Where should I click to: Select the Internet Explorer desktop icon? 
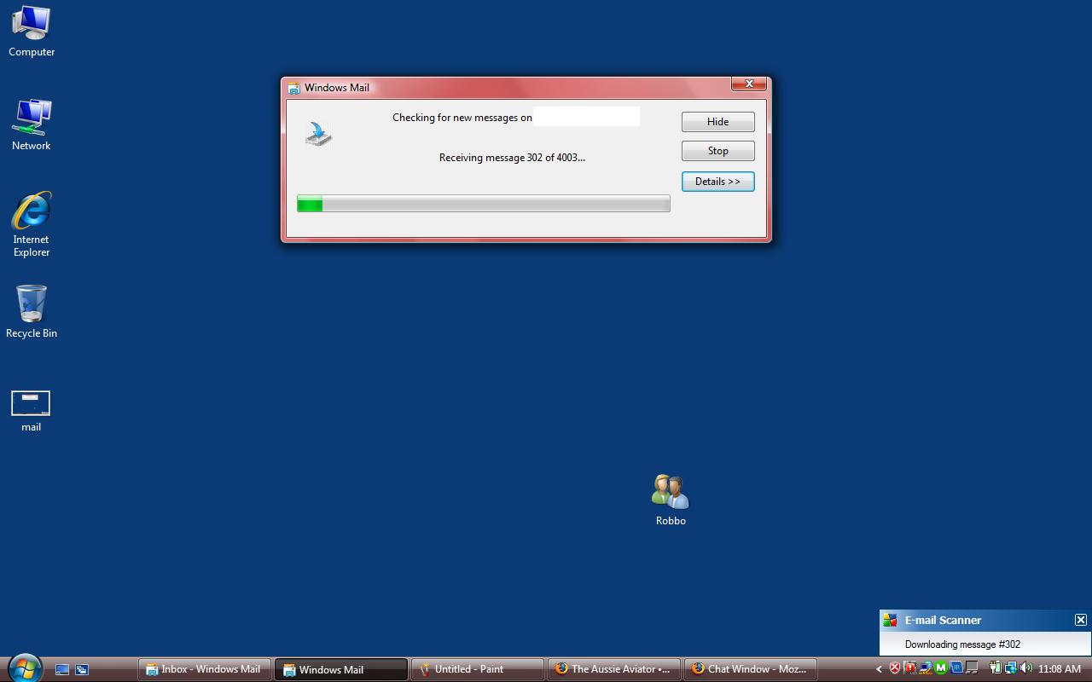[32, 224]
